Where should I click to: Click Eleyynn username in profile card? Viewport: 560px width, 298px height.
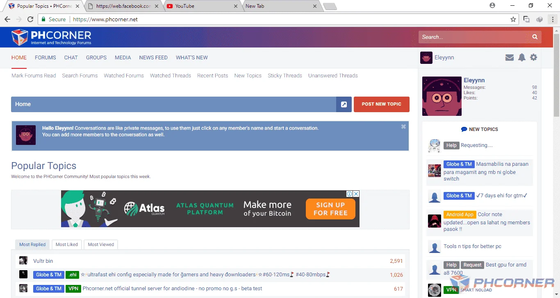click(x=474, y=80)
